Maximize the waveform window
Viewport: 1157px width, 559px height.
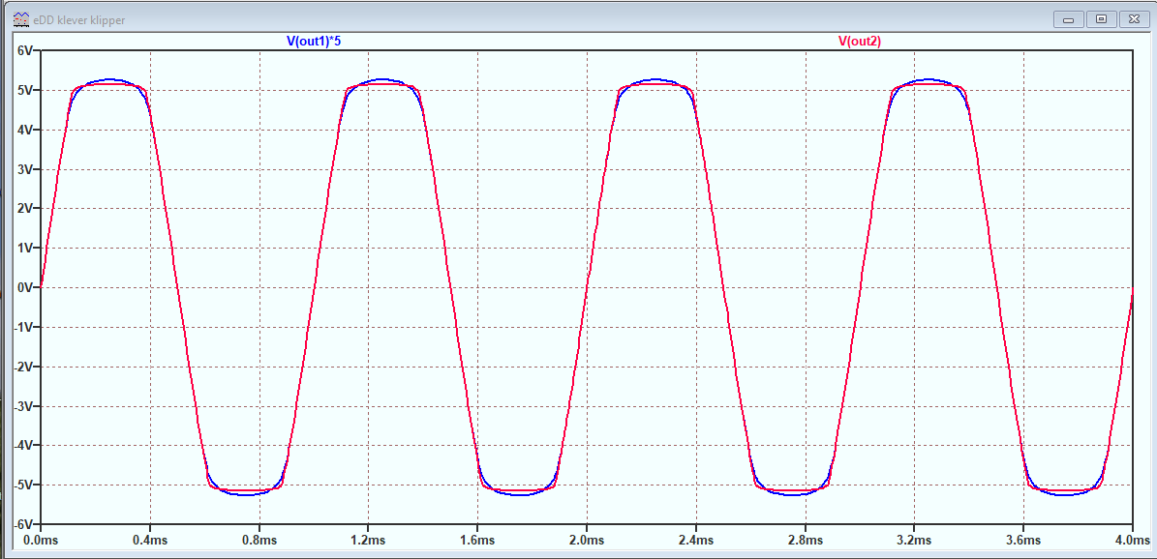pos(1101,18)
